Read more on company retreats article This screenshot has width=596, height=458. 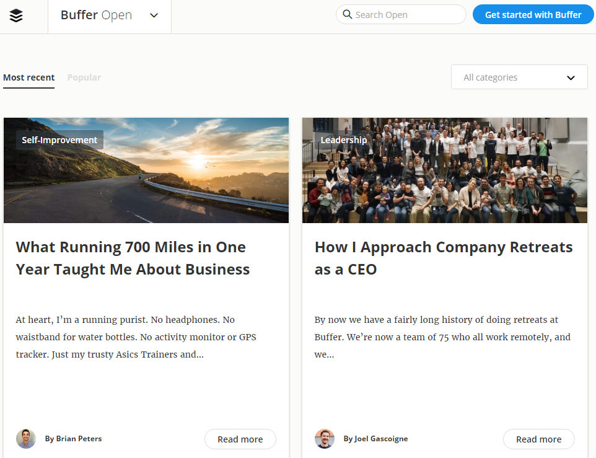538,439
